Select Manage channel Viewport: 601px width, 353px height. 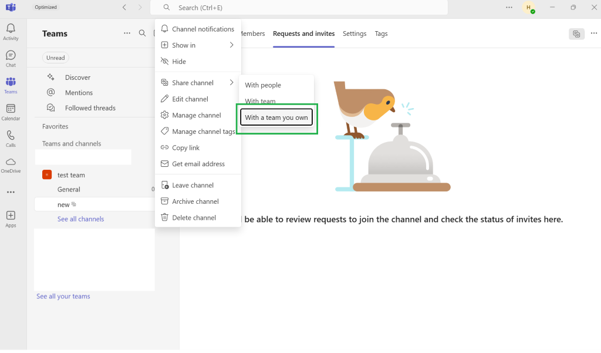coord(198,116)
